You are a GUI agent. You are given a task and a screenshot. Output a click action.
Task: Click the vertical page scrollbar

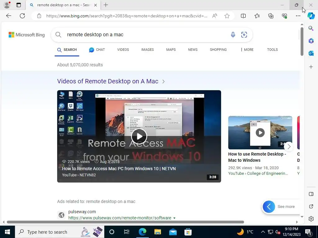coord(302,42)
